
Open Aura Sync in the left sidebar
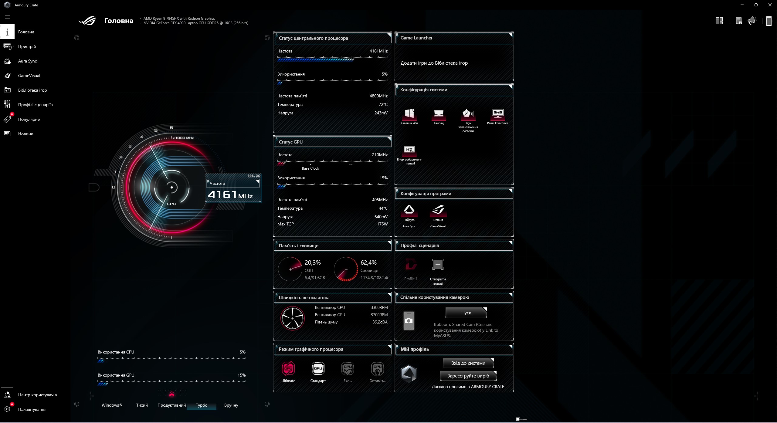tap(27, 61)
